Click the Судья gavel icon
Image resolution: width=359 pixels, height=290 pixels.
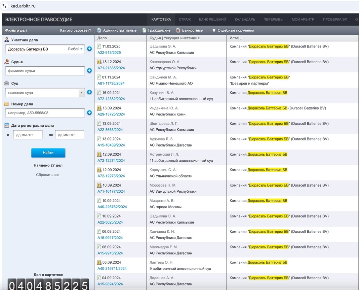pos(7,62)
